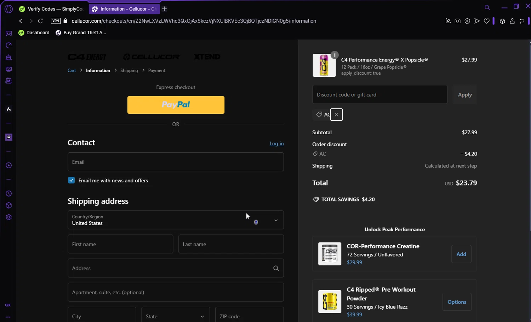Open the Pinboards icon in the toolbar
The width and height of the screenshot is (531, 322).
[448, 21]
